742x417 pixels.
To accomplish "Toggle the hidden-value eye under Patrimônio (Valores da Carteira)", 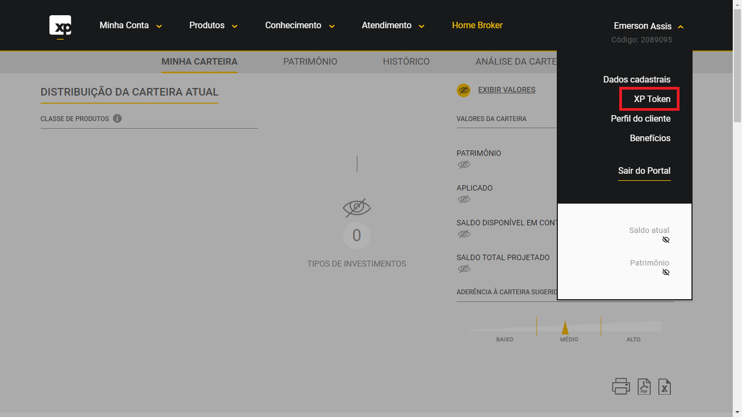I will click(x=464, y=165).
